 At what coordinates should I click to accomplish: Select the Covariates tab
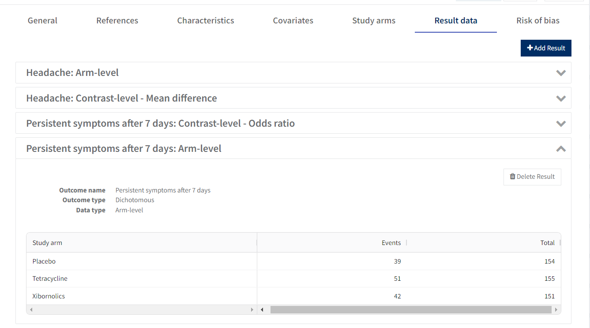pos(293,20)
